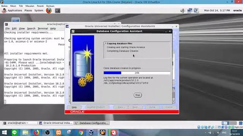Click the GNOME volume speaker icon
The width and height of the screenshot is (243, 136).
click(182, 11)
